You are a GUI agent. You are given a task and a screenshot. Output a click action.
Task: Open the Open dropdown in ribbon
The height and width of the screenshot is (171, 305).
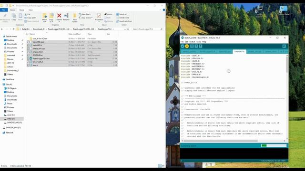pyautogui.click(x=109, y=14)
